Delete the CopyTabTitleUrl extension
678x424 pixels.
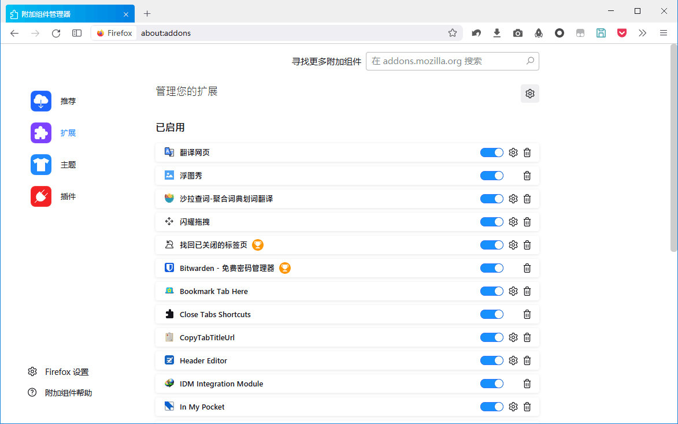(527, 337)
